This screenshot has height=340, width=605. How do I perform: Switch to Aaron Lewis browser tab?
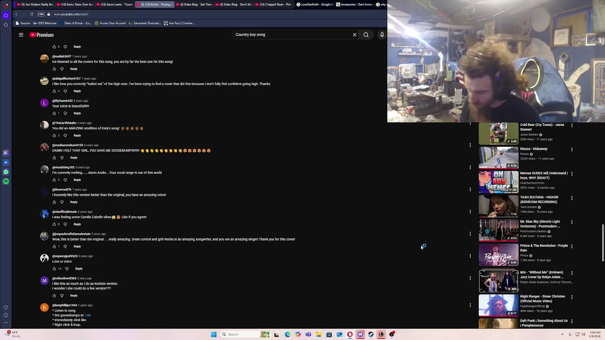click(x=114, y=4)
